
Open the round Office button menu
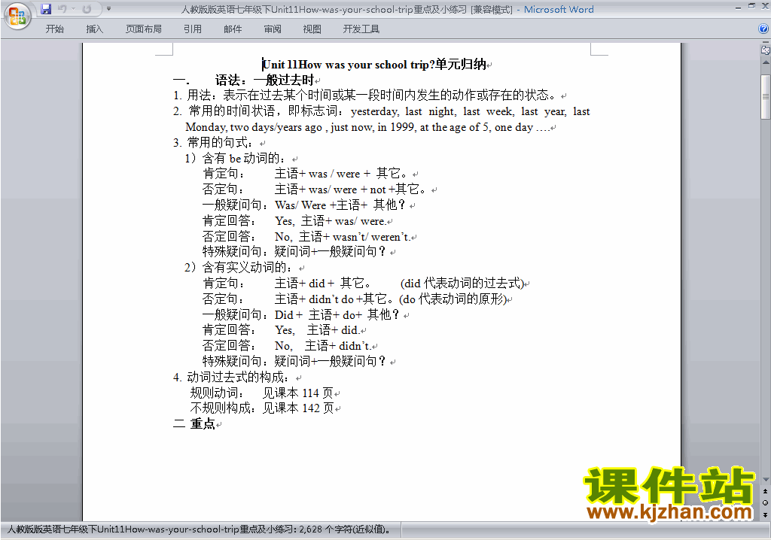click(x=17, y=17)
